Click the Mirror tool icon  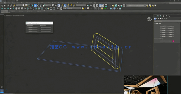pos(88,5)
